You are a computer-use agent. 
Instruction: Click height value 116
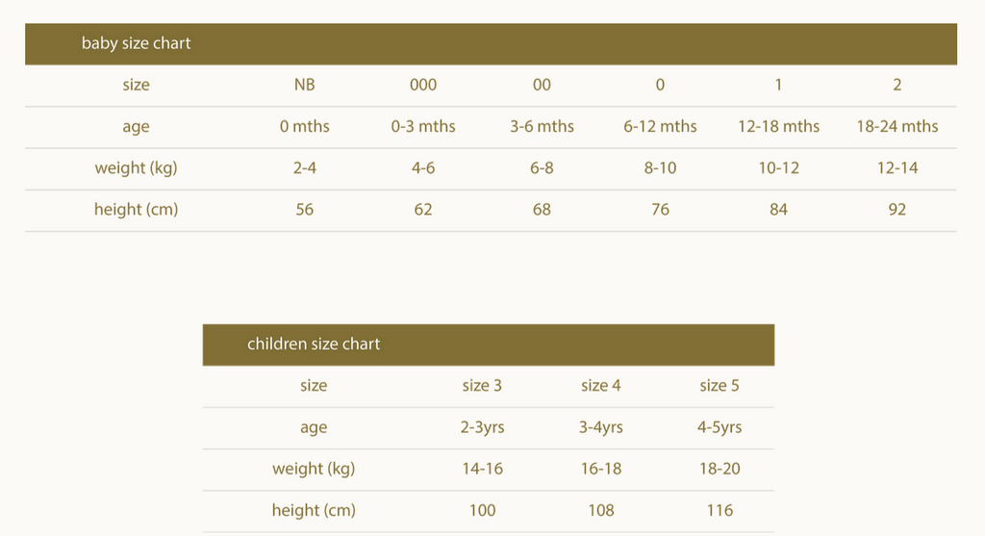[720, 510]
